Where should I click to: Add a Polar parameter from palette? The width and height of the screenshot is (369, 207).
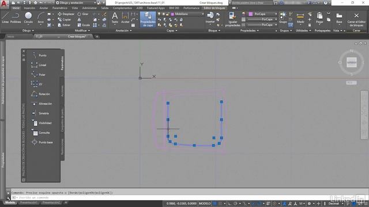click(39, 75)
